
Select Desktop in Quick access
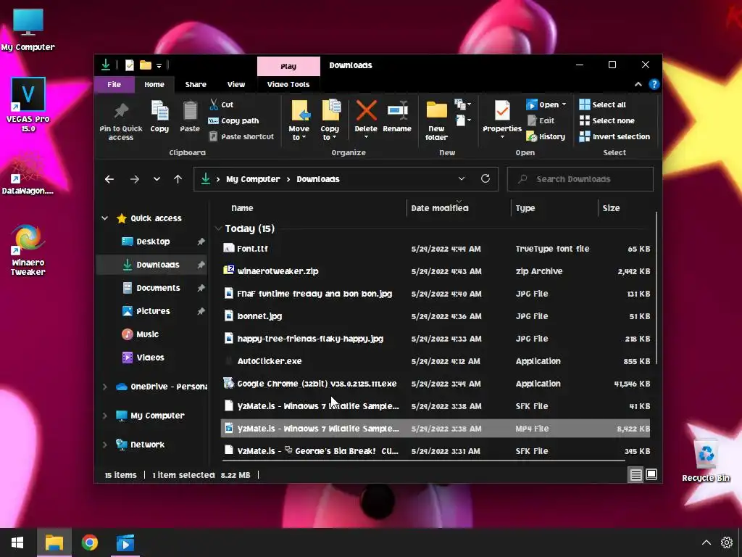tap(153, 242)
